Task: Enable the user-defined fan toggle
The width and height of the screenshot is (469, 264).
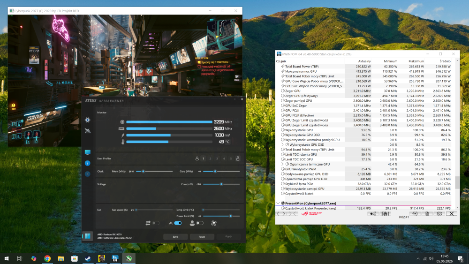Action: tap(200, 223)
